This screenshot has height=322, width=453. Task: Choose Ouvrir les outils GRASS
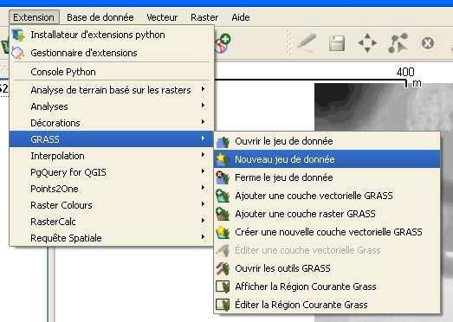327,268
